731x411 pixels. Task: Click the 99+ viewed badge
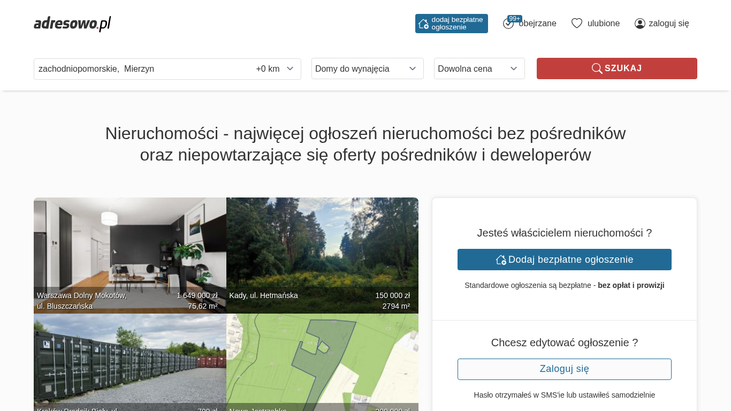515,19
